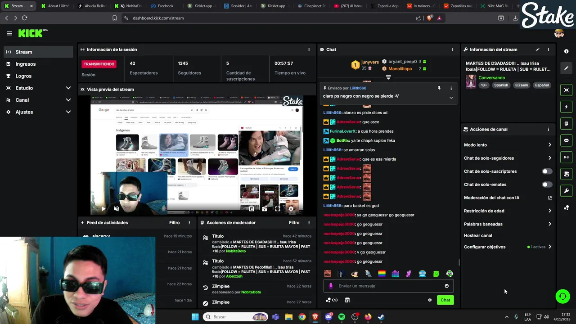The height and width of the screenshot is (324, 576).
Task: Open Feed de actividades three-dot menu
Action: (189, 223)
